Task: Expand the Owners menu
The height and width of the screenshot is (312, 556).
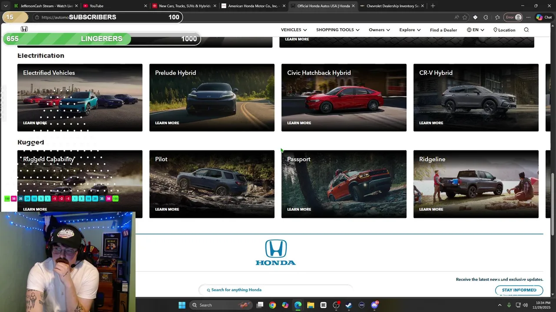Action: [379, 30]
